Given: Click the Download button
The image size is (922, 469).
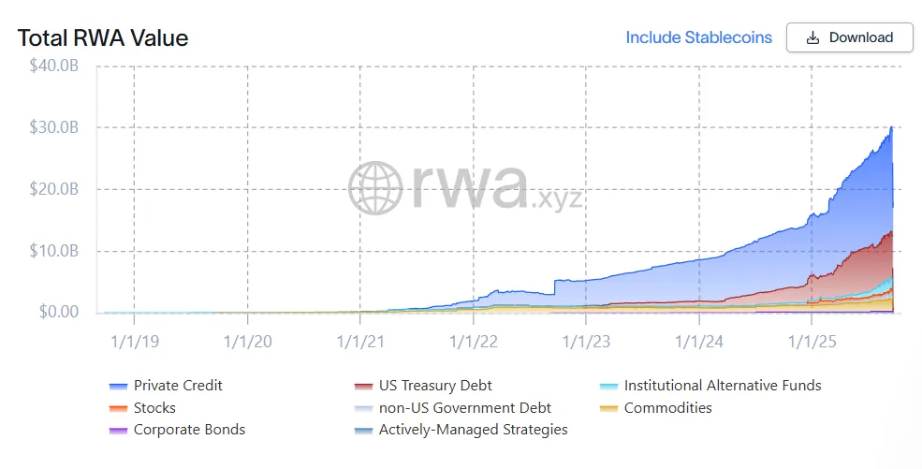Looking at the screenshot, I should [849, 37].
